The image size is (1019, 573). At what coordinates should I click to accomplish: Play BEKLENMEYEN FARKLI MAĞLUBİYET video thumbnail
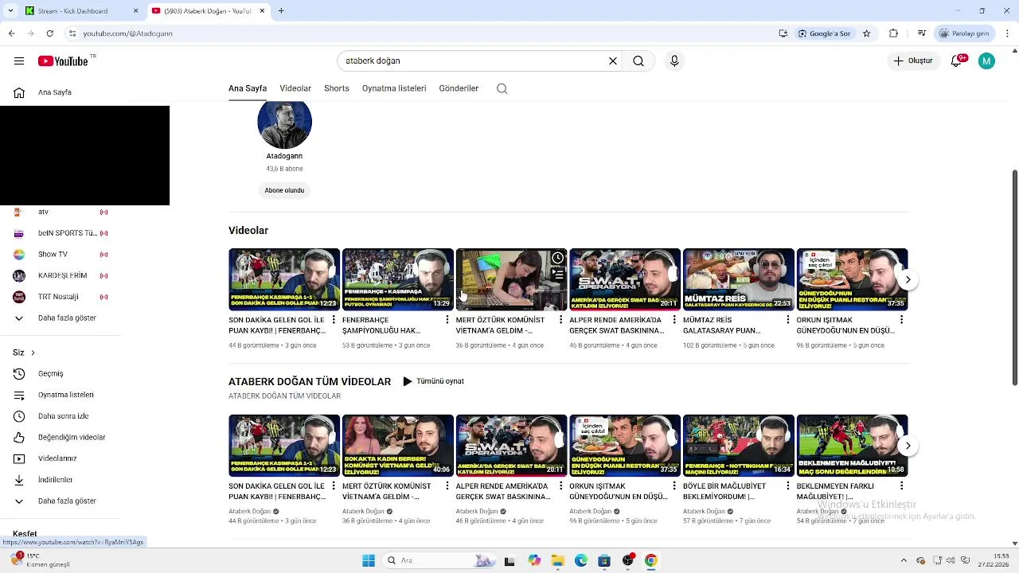pyautogui.click(x=852, y=446)
